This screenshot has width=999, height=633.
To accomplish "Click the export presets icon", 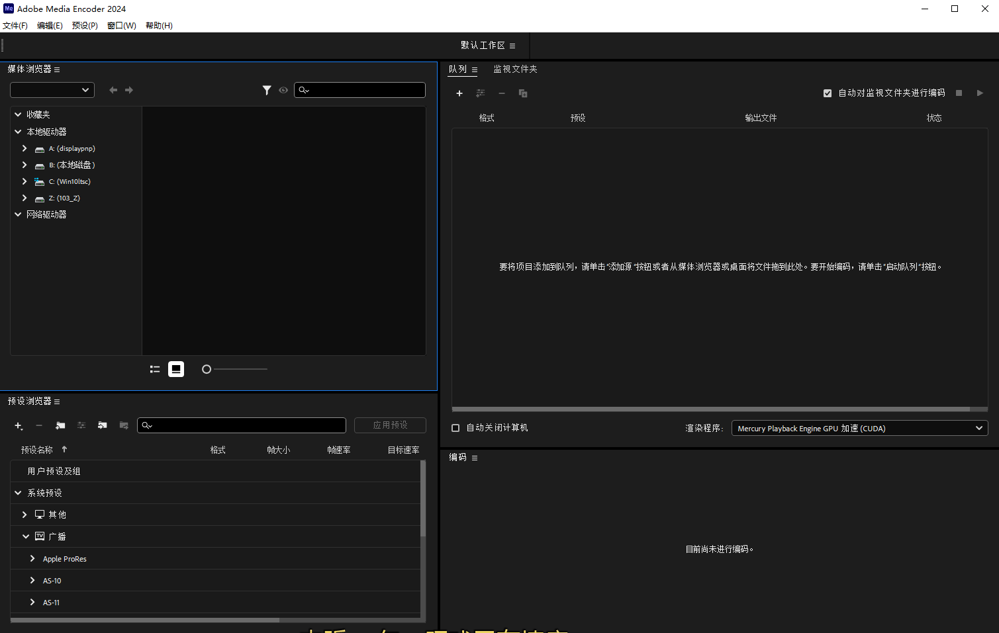I will point(124,425).
